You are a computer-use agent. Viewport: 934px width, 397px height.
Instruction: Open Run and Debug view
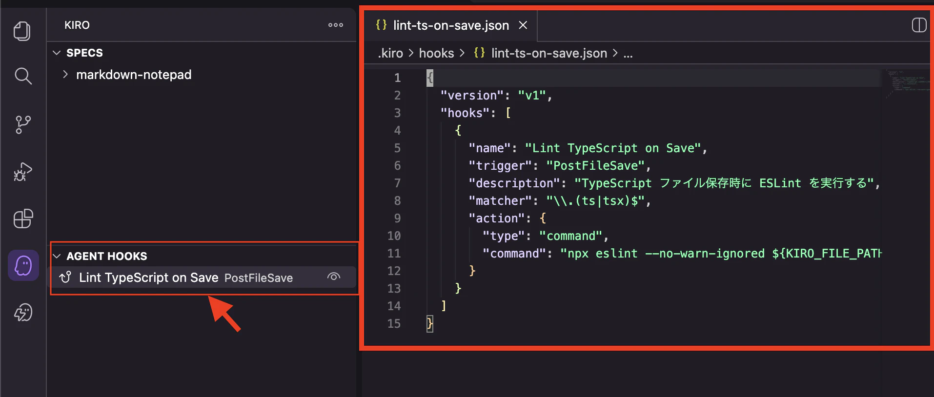23,172
